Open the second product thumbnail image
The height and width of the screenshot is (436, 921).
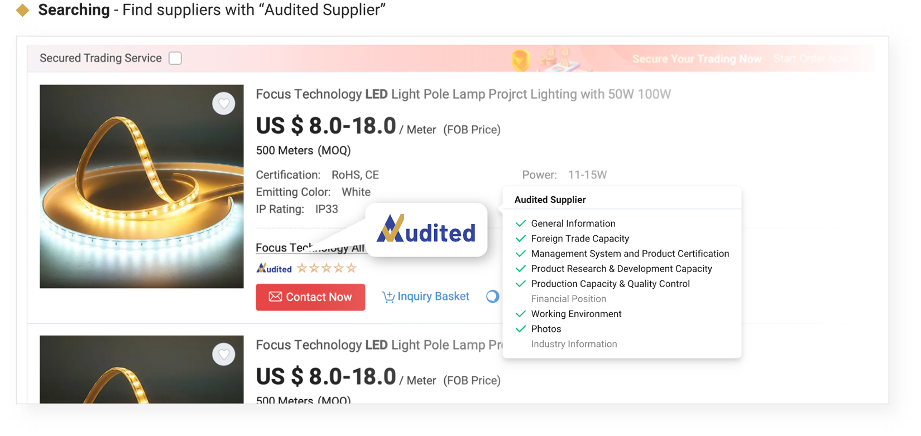tap(142, 369)
